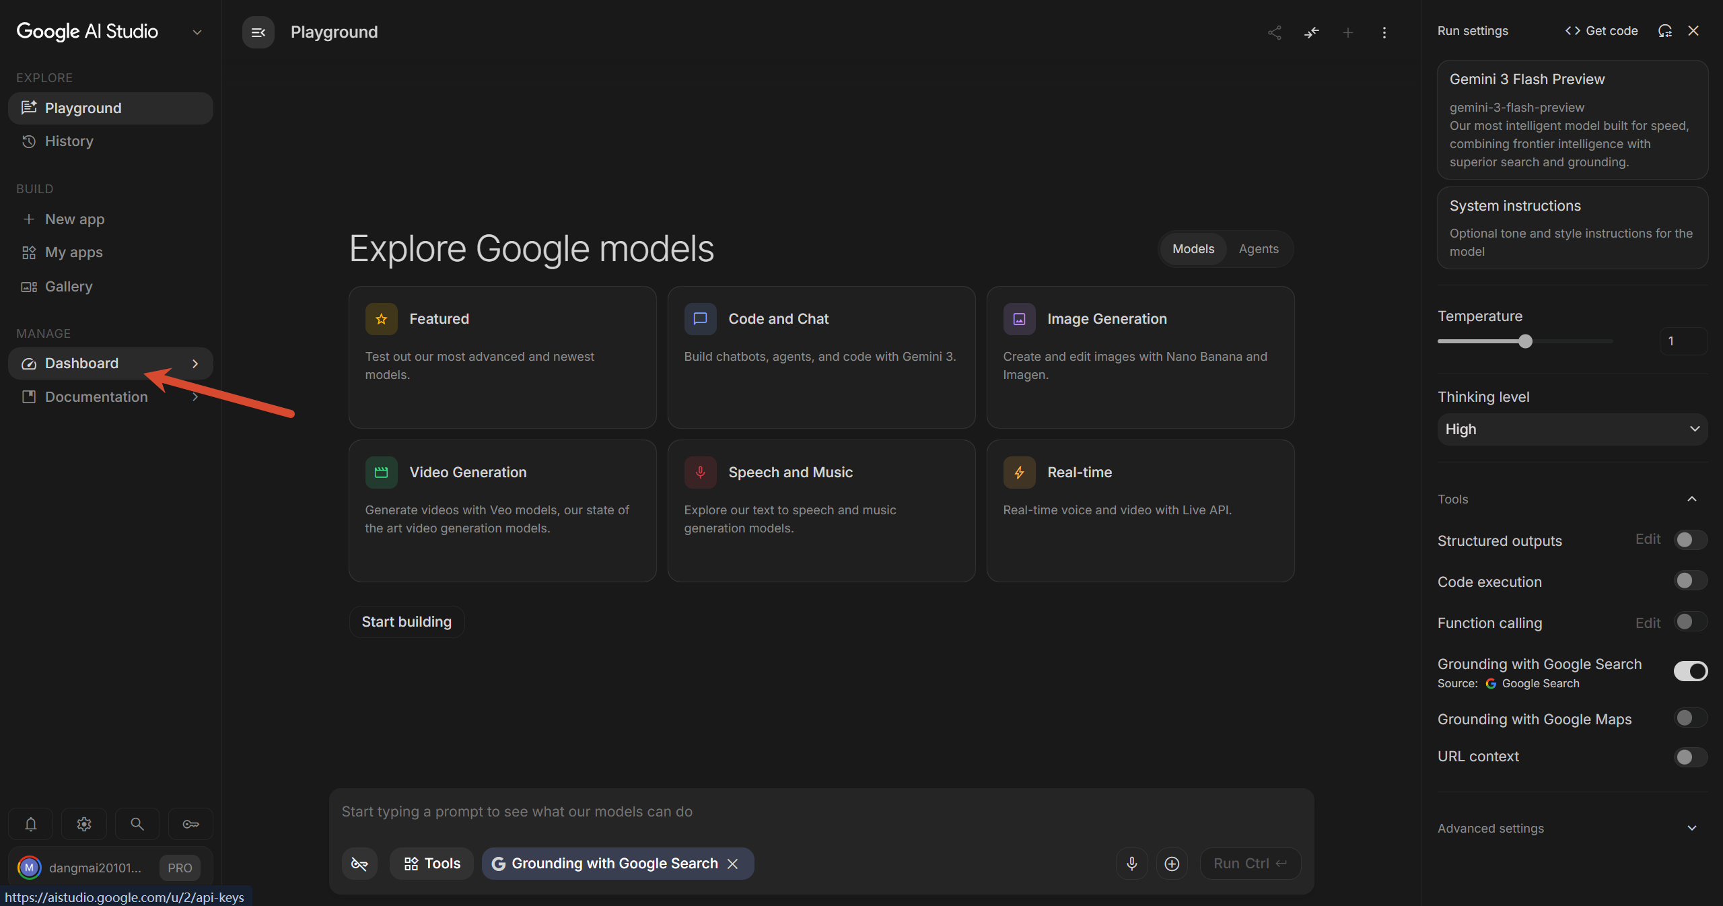
Task: Close the Run settings panel
Action: point(1693,31)
